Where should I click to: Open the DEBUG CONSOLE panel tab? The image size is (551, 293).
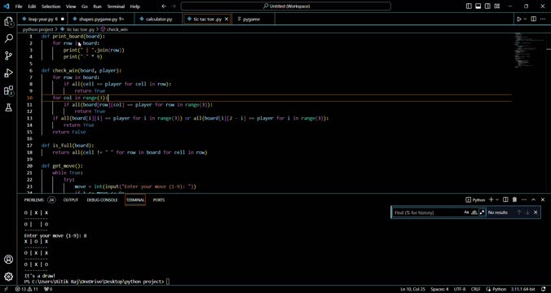102,199
